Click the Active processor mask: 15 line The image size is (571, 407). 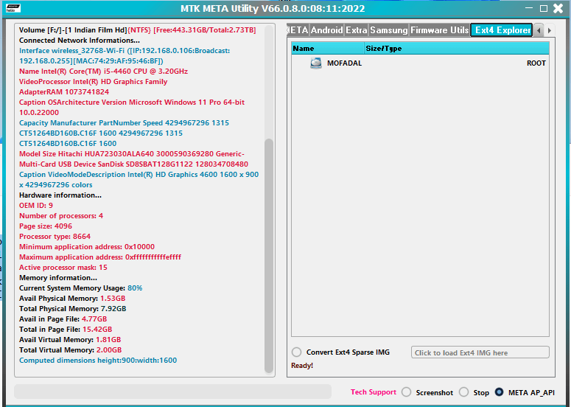coord(63,267)
